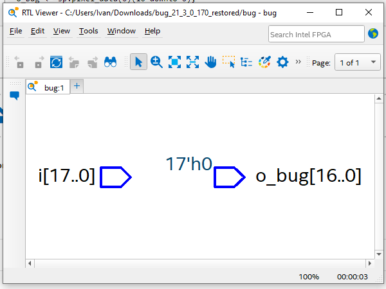Open the Tools menu

88,31
